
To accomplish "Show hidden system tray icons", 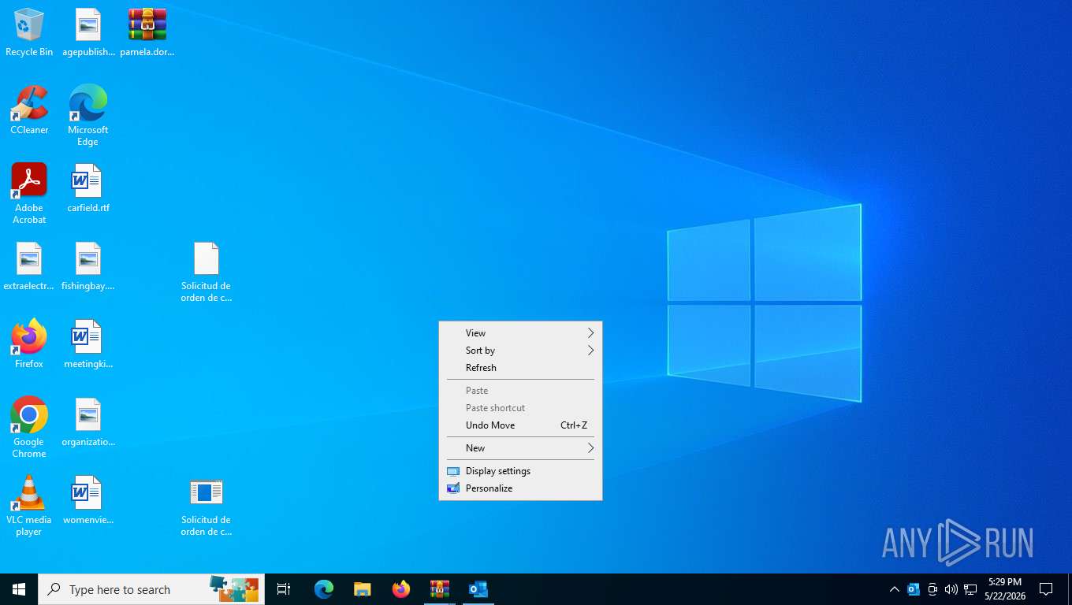I will (x=894, y=589).
